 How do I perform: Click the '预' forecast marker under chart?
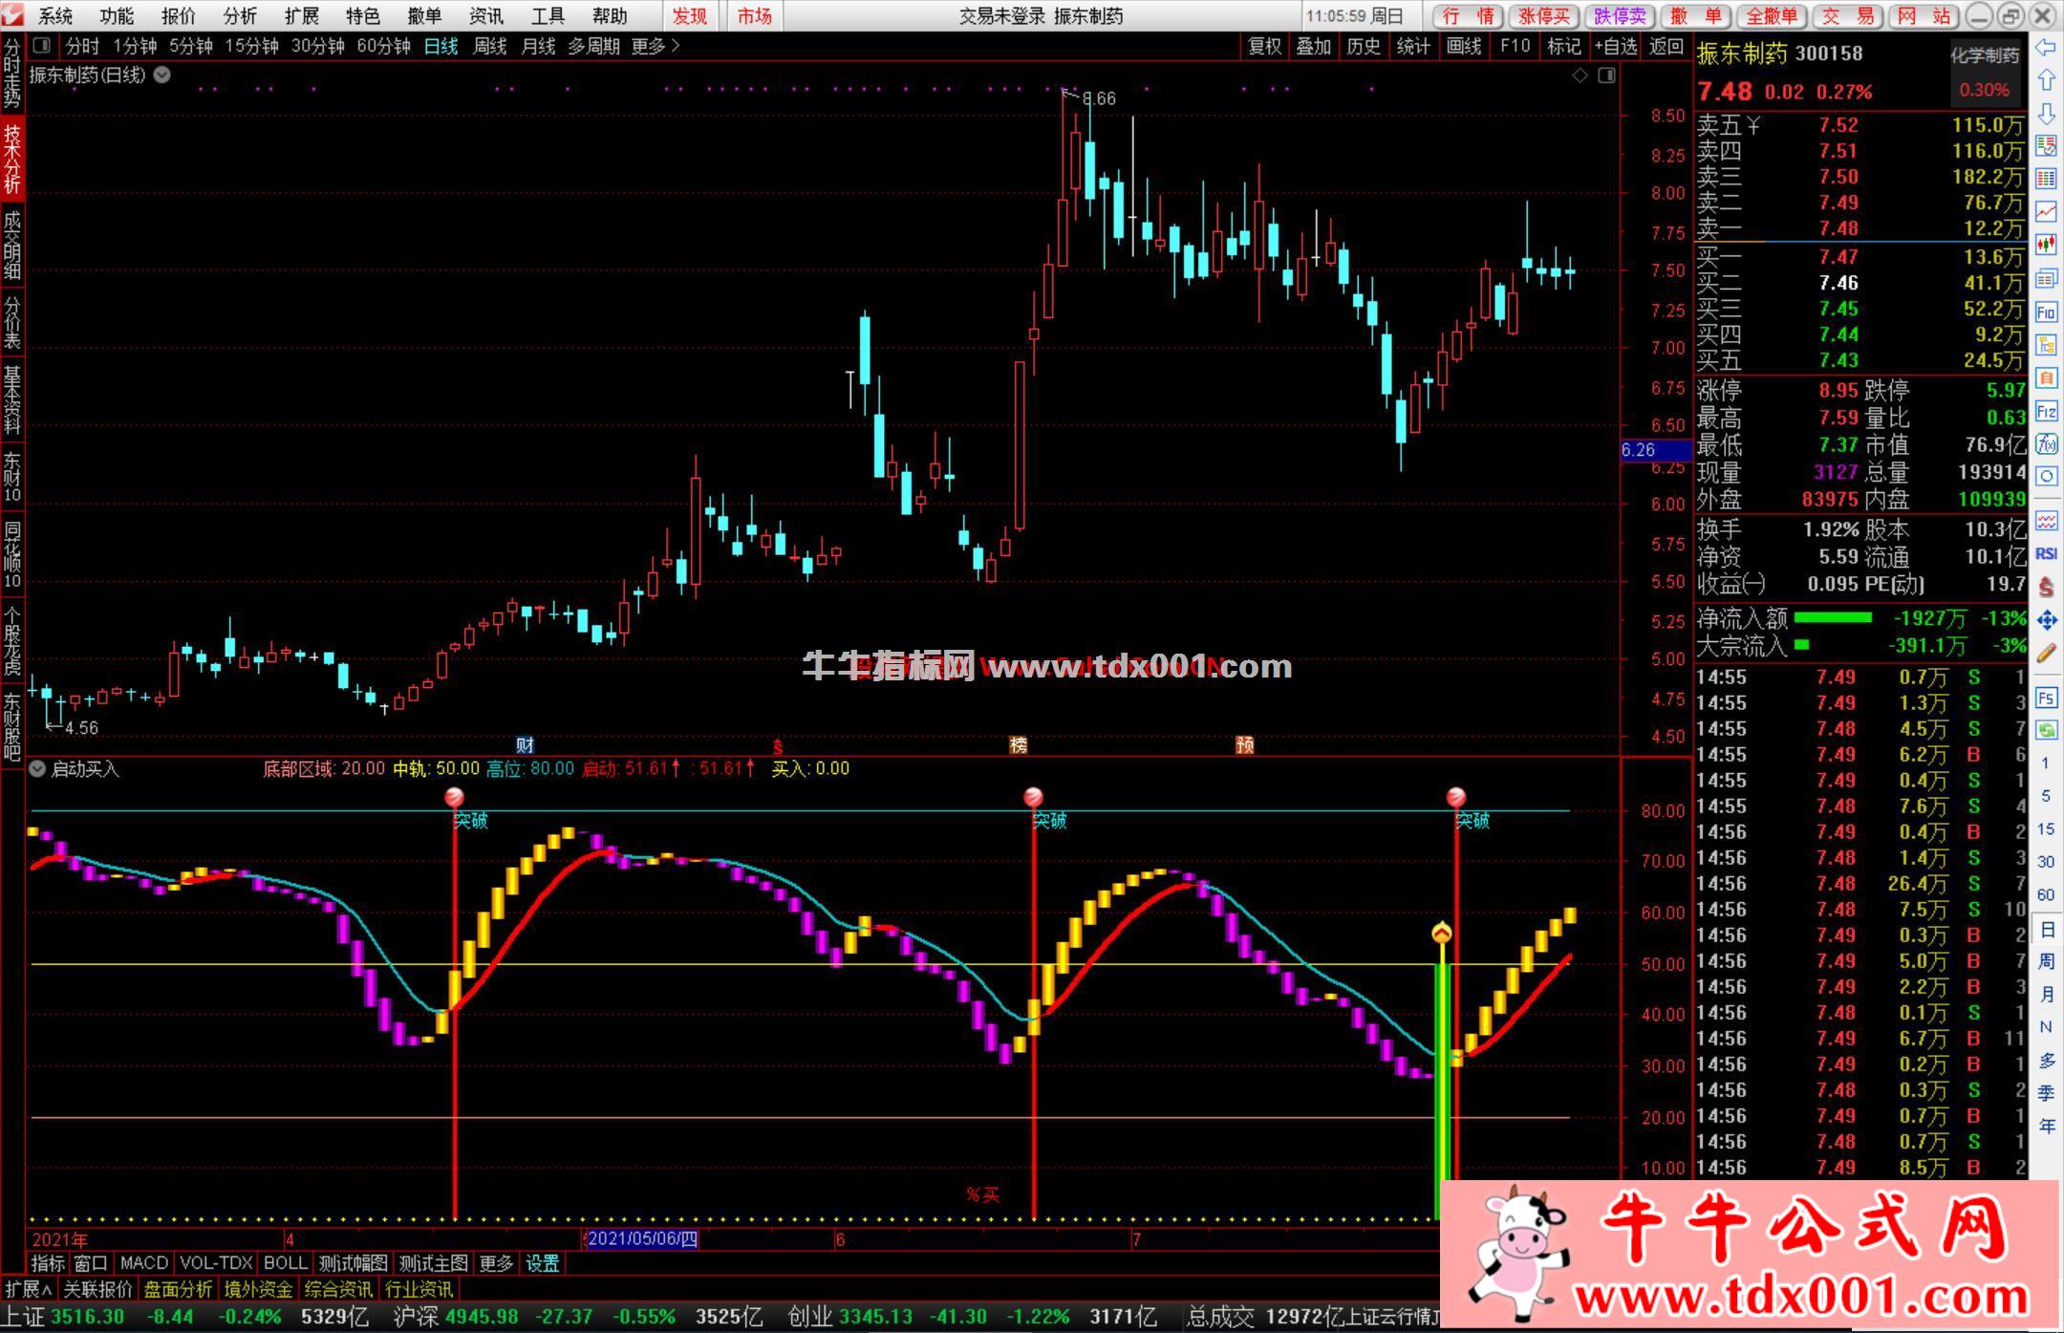pos(1244,745)
